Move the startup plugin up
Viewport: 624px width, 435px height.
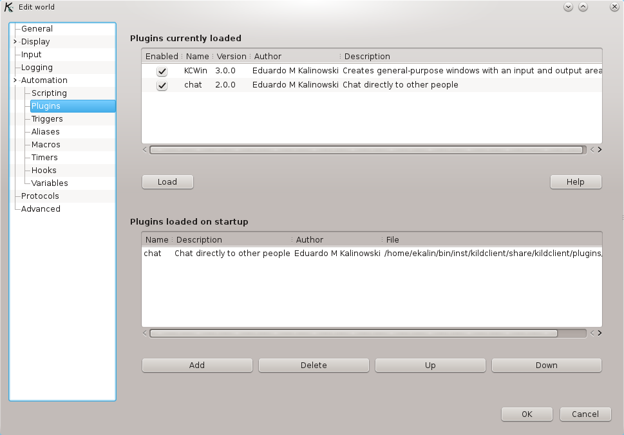430,365
